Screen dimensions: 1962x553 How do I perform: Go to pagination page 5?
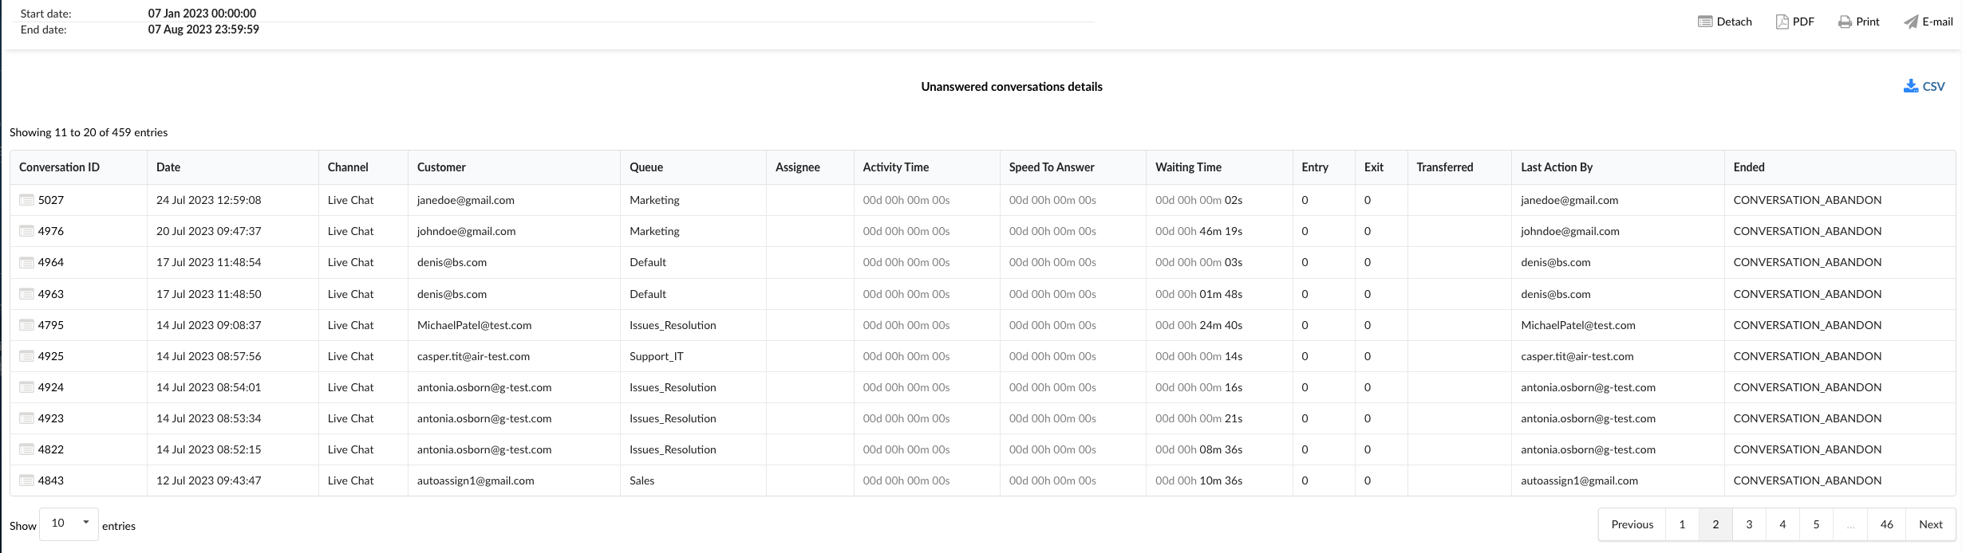point(1816,524)
